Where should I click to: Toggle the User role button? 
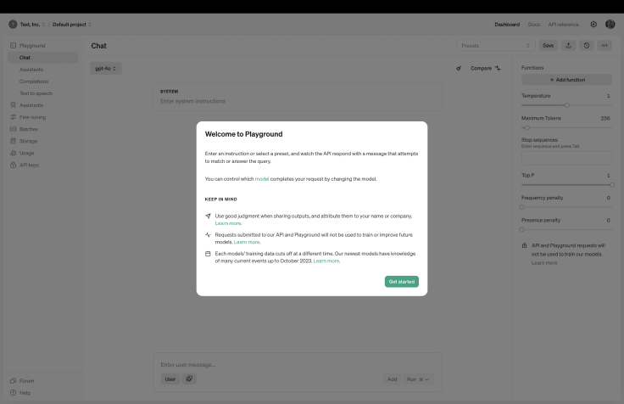click(x=170, y=379)
